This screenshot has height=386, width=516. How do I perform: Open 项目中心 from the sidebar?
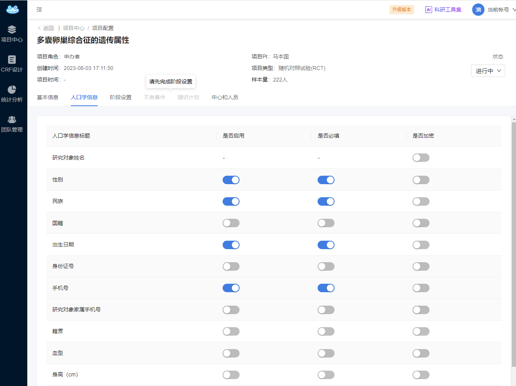pyautogui.click(x=12, y=34)
